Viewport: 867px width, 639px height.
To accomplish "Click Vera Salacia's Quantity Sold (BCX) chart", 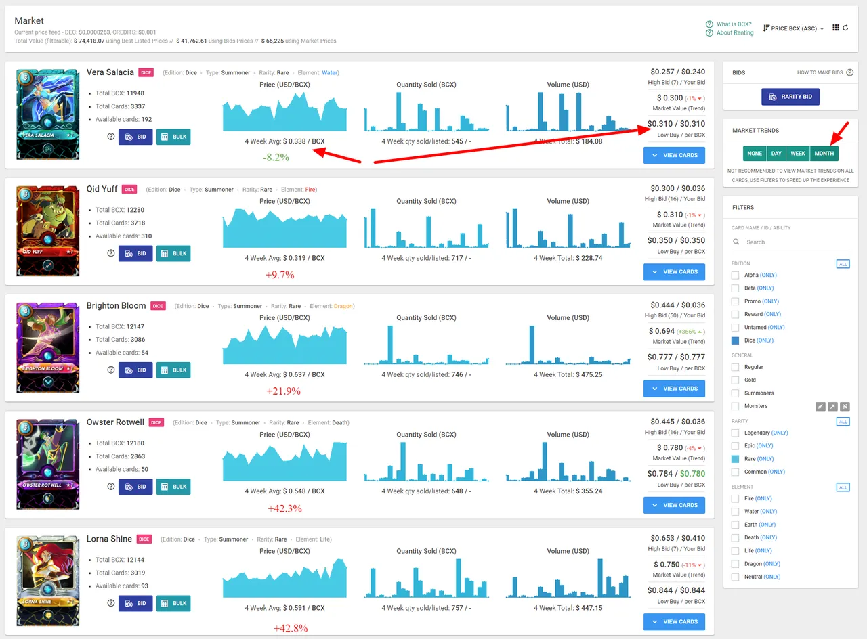I will (x=426, y=111).
